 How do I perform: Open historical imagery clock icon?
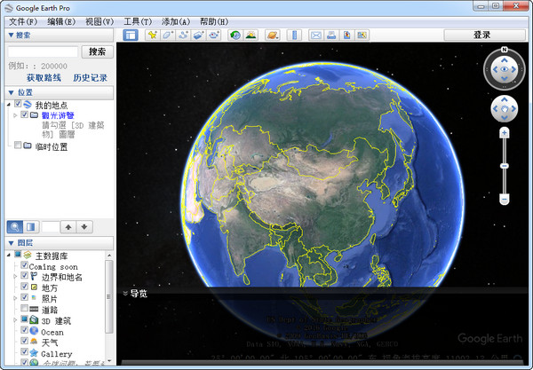point(235,35)
